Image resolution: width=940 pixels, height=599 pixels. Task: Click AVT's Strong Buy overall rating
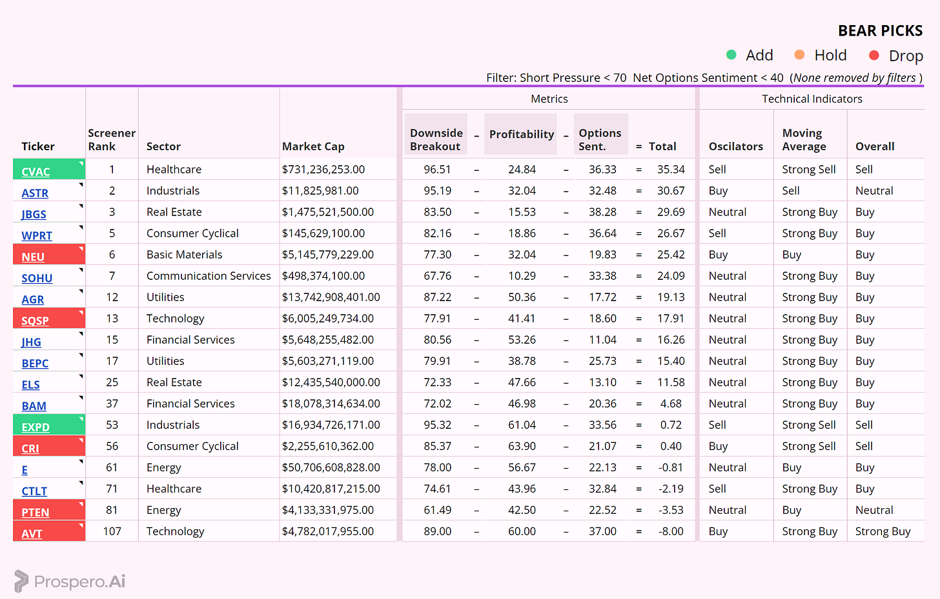(x=883, y=531)
